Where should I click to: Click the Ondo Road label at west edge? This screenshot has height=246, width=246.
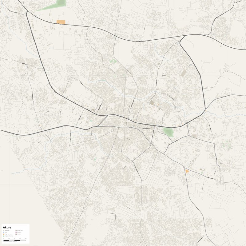(x=5, y=131)
